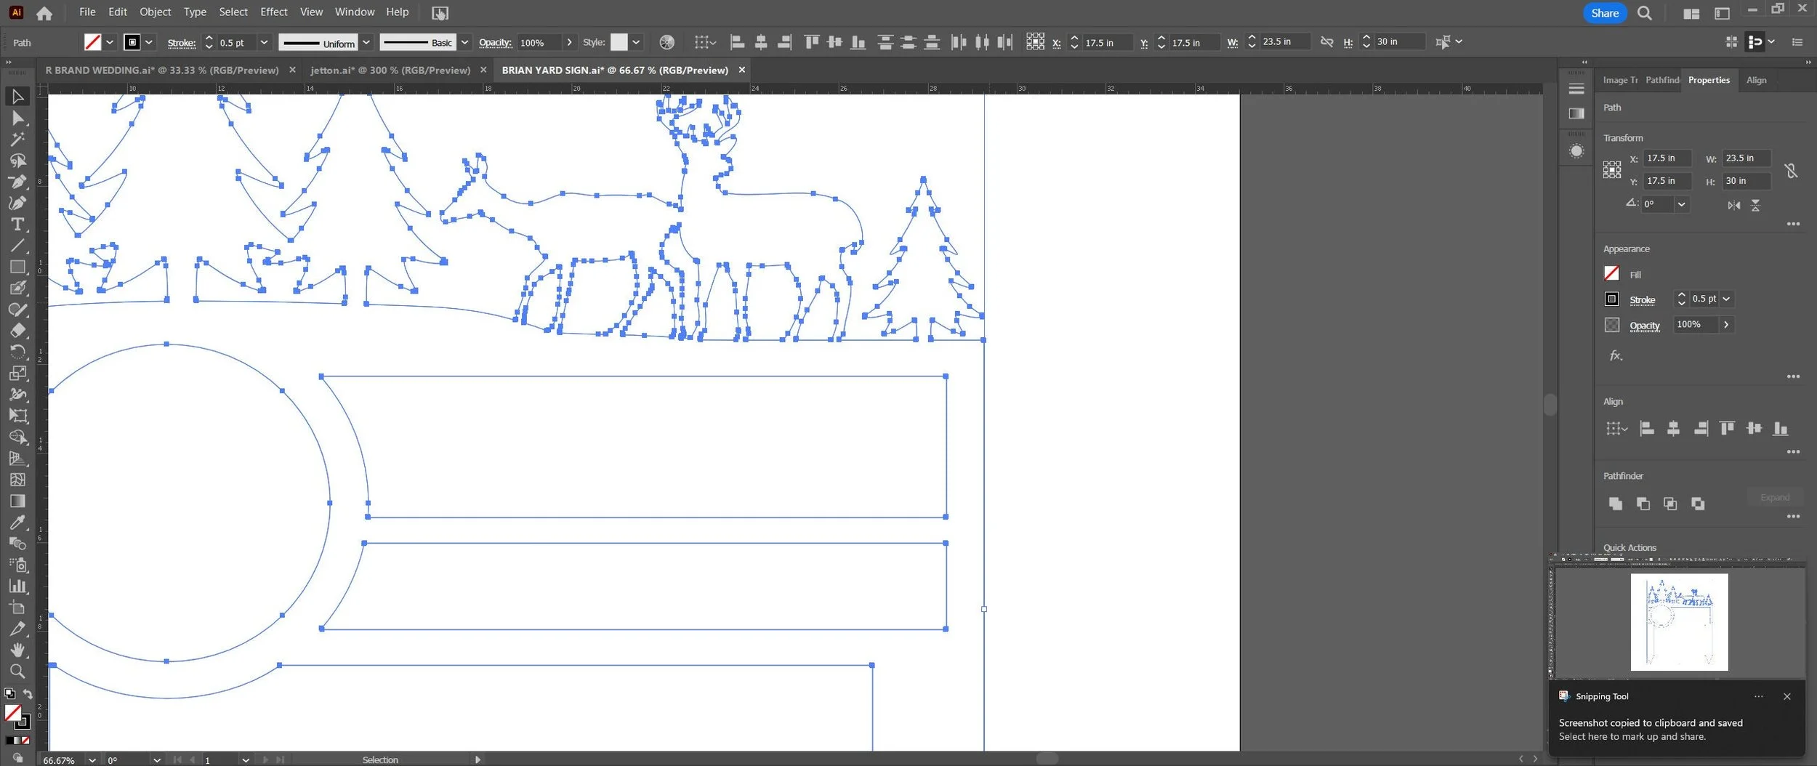Choose the Line Segment tool
Viewport: 1817px width, 766px height.
17,246
